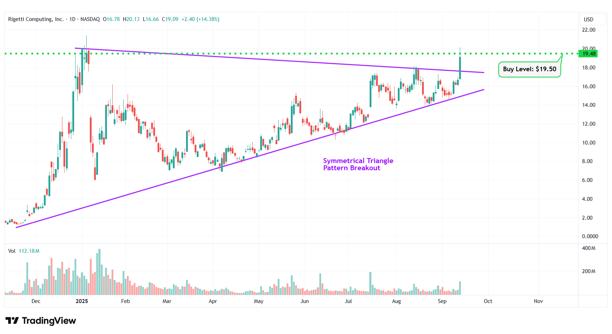Click the May label on the time axis
Image resolution: width=612 pixels, height=334 pixels.
point(259,301)
